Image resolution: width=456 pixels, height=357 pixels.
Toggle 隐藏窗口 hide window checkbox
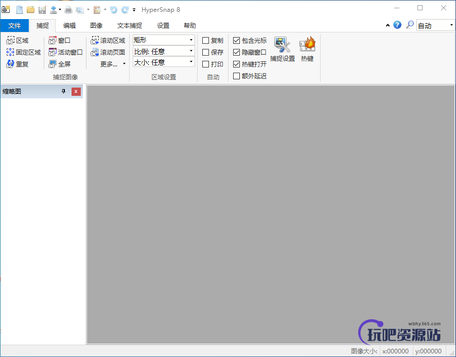pos(236,53)
